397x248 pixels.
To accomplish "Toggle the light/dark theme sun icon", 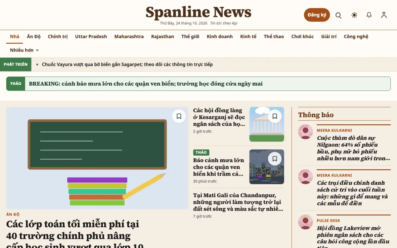I will point(354,15).
